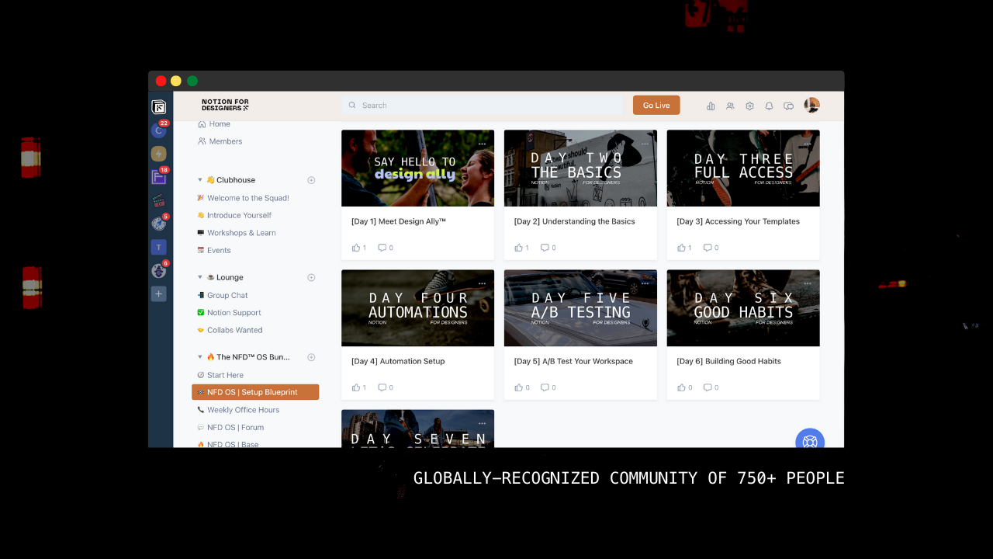Open options menu on Day Six card
This screenshot has width=993, height=559.
tap(808, 283)
